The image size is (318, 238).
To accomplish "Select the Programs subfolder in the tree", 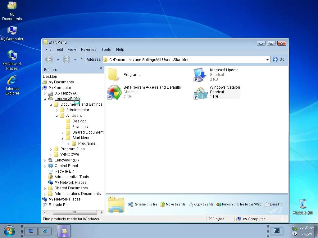I will tap(87, 143).
